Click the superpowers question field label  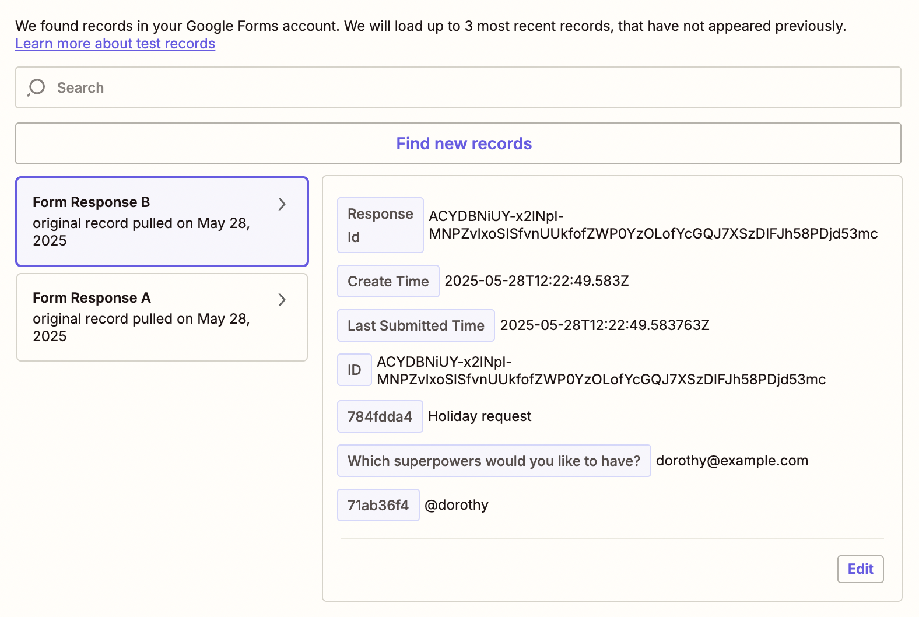(x=494, y=461)
